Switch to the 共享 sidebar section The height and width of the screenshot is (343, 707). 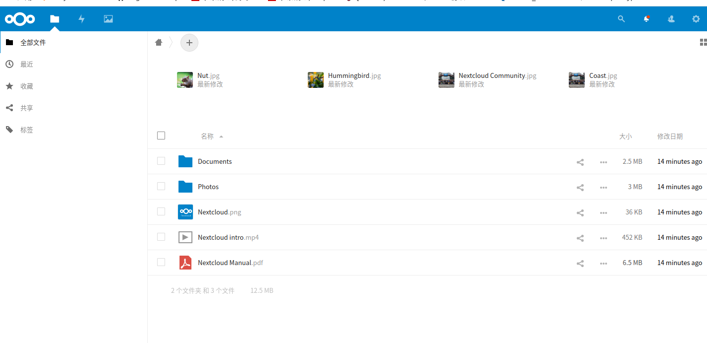pyautogui.click(x=27, y=108)
